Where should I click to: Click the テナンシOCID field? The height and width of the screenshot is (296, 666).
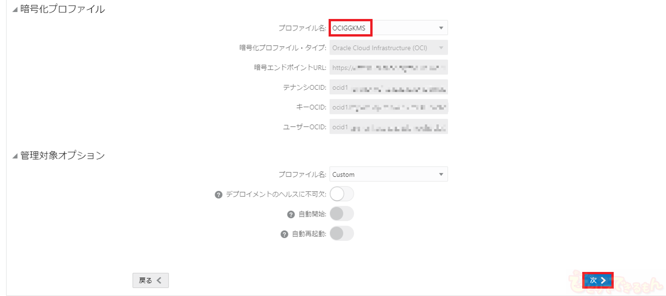coord(388,87)
